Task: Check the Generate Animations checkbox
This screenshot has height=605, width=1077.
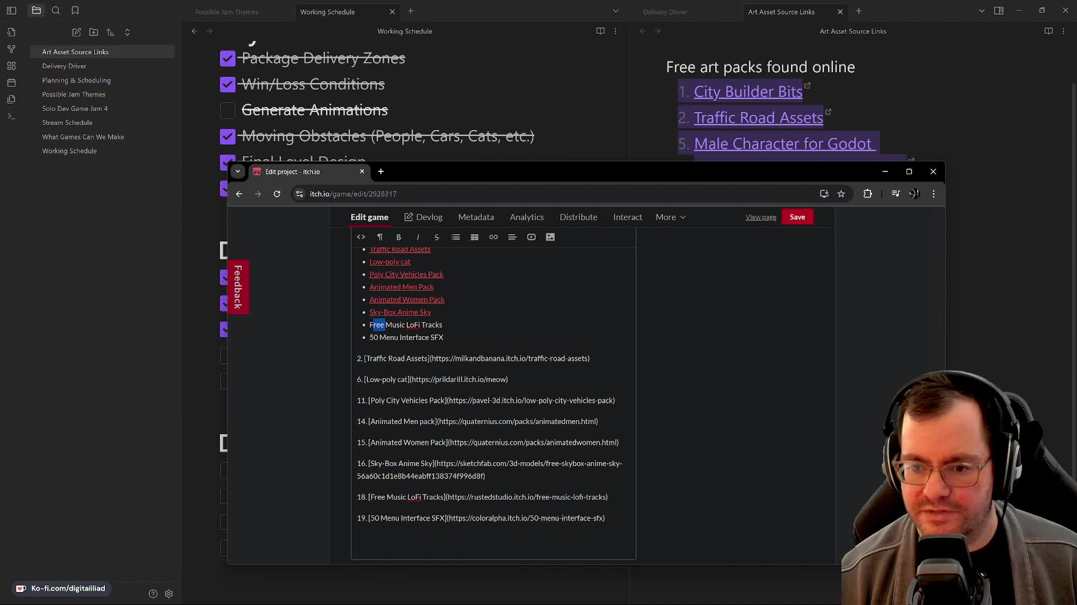Action: tap(228, 110)
